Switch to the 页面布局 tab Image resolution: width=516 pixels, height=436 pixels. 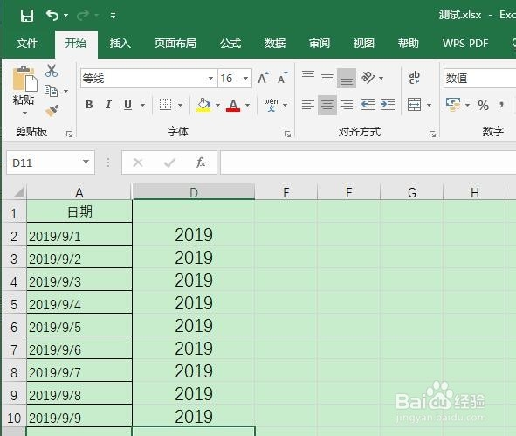(175, 43)
